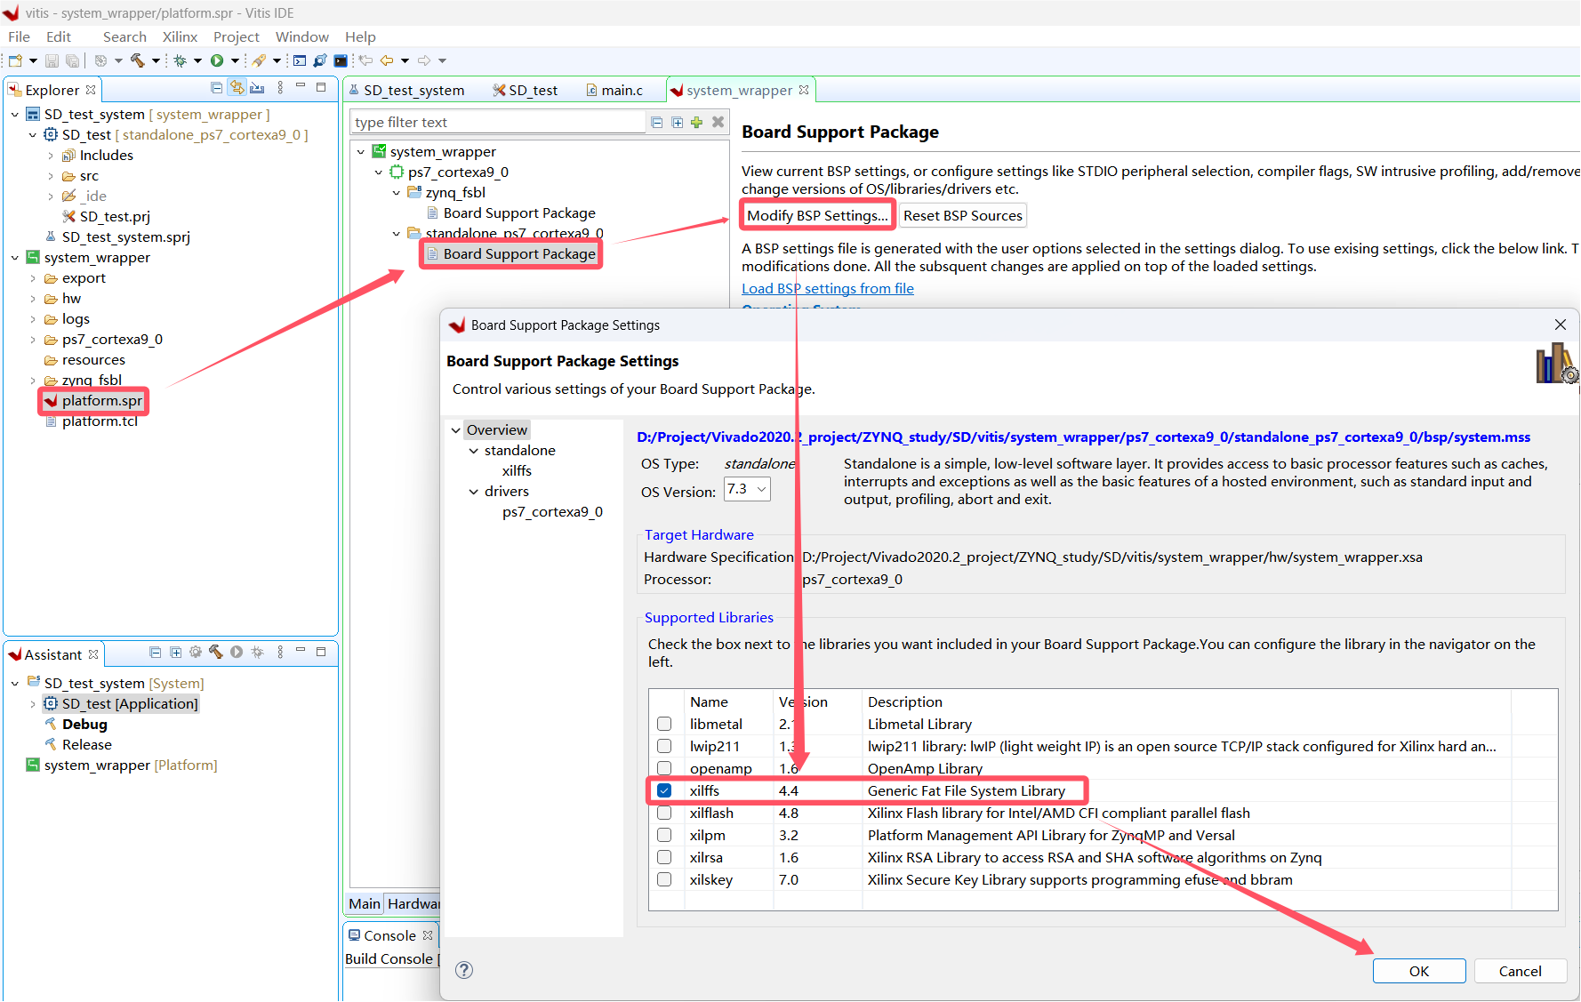
Task: Switch to the main.c editor tab
Action: (x=614, y=90)
